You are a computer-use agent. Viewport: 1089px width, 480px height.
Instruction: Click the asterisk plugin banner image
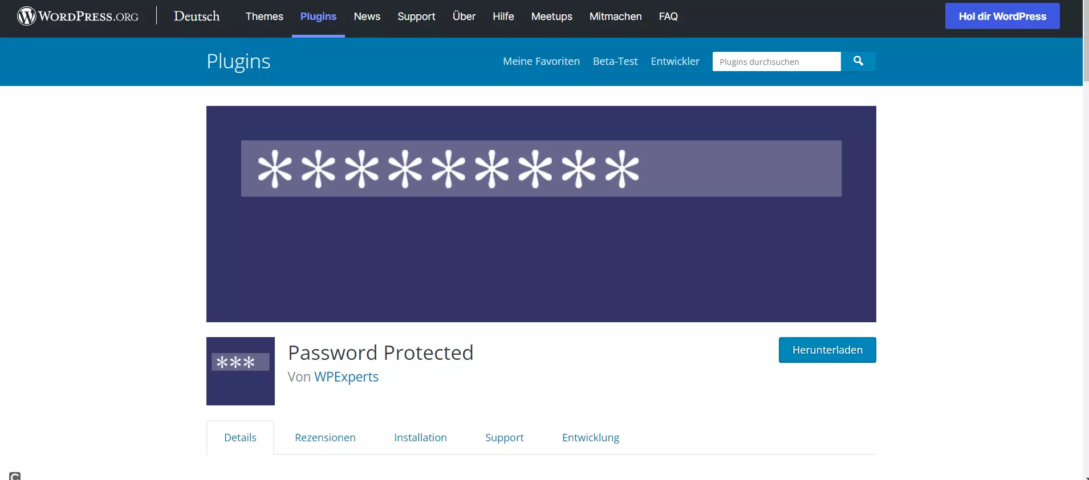pos(541,214)
